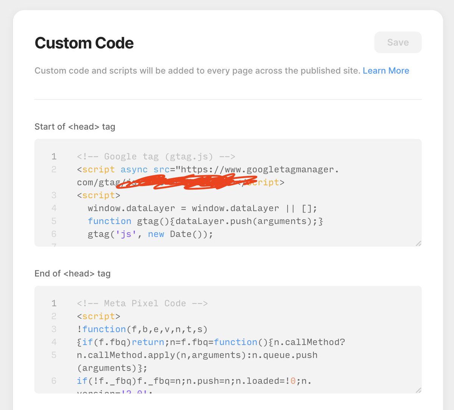
Task: Open the Learn More link
Action: pyautogui.click(x=386, y=71)
